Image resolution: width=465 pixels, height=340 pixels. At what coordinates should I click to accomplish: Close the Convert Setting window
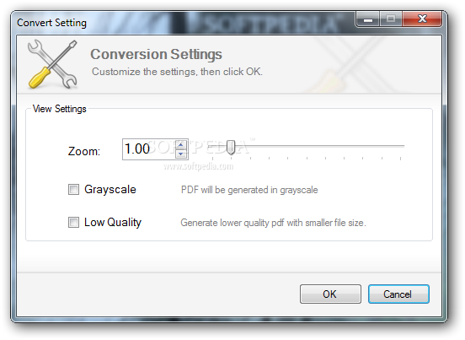(x=422, y=19)
